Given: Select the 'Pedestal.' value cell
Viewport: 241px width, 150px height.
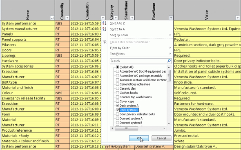Looking at the screenshot, I should (207, 40).
